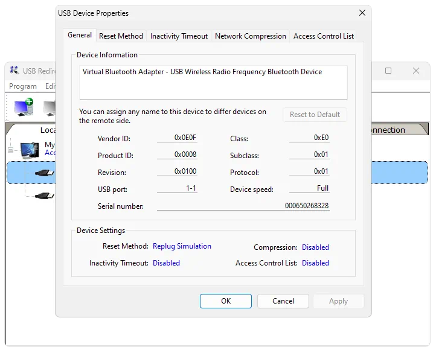Select the highlighted USB device plug icon
Screen dimensions: 436x350
[x=45, y=173]
